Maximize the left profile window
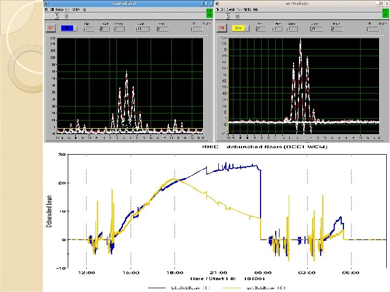 [206, 4]
